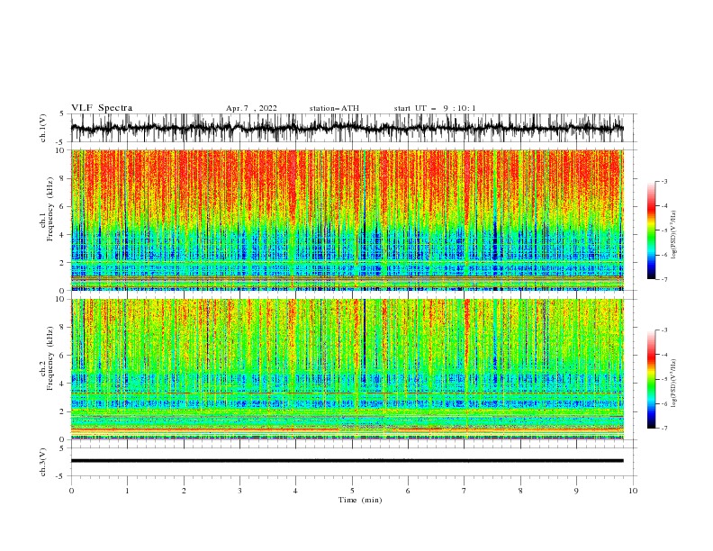Click the time axis tick label '10'
713x551 pixels.
point(633,491)
